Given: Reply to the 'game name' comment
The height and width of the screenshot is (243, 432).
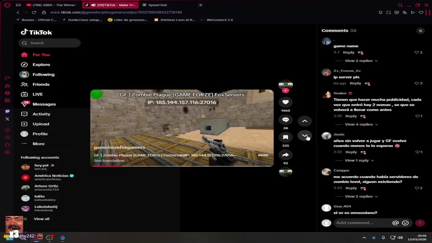Looking at the screenshot, I should coord(349,52).
